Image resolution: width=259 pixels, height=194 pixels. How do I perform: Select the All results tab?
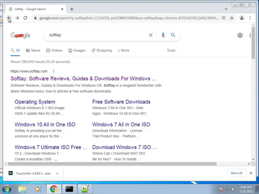[x=15, y=51]
